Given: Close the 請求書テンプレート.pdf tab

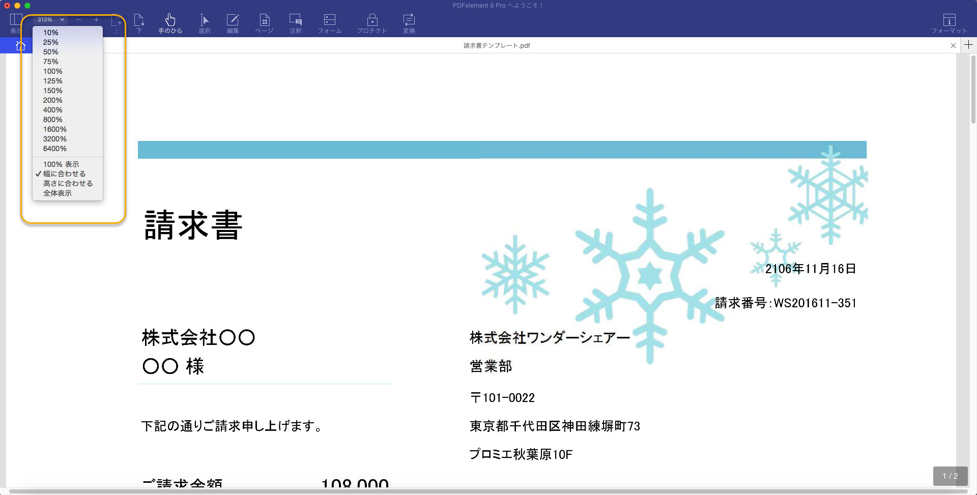Looking at the screenshot, I should tap(953, 45).
